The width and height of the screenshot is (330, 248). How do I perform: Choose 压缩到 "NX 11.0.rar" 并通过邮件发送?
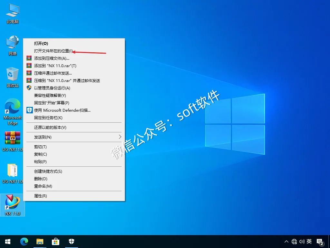tap(74, 80)
